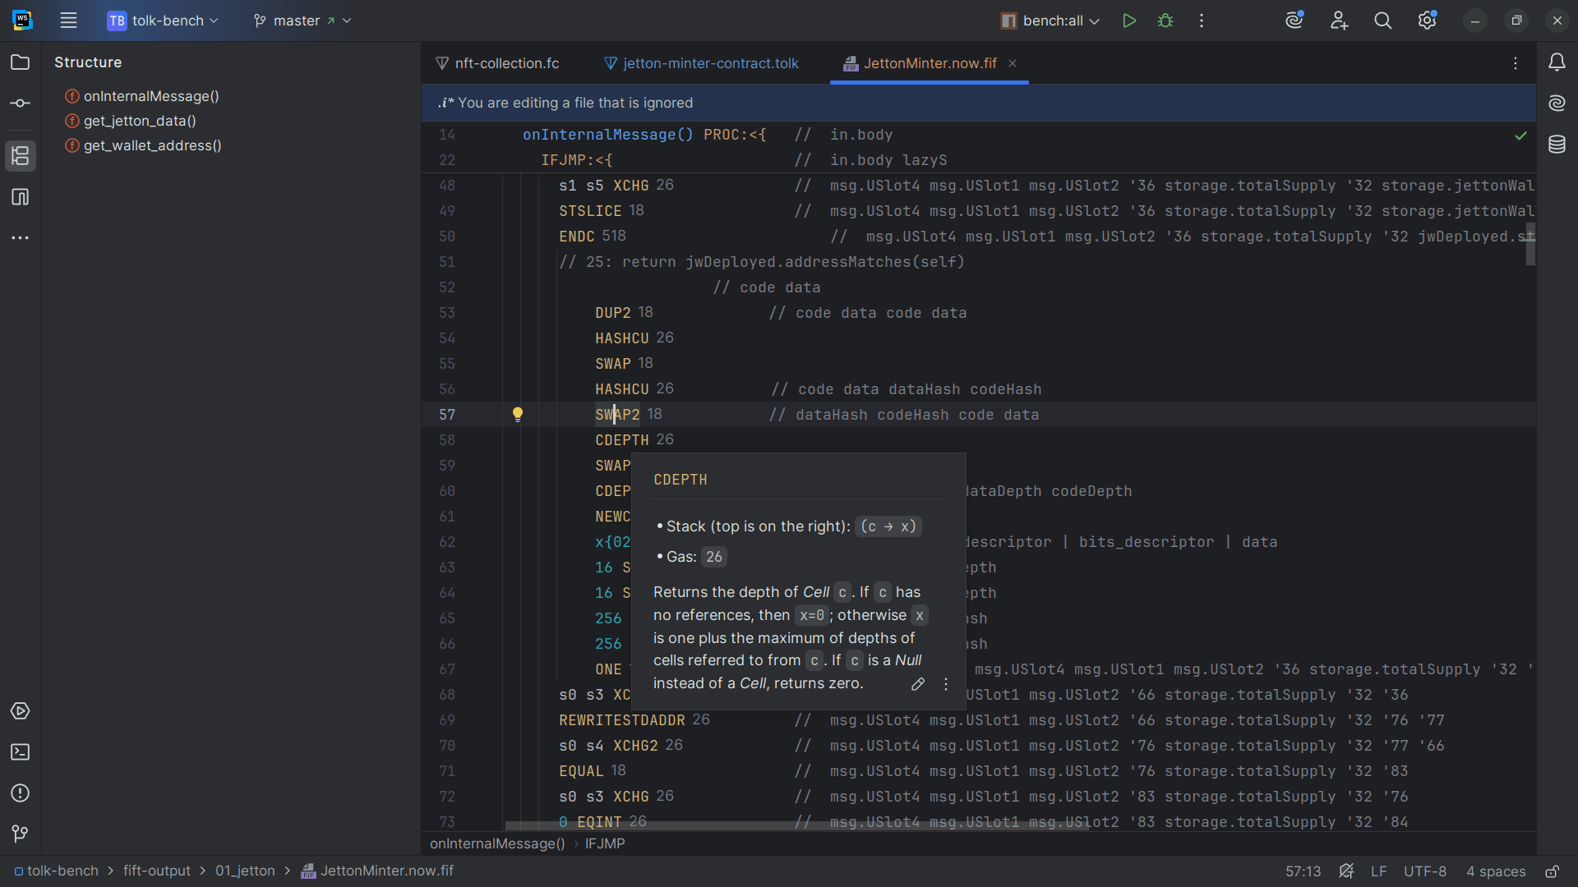
Task: Open the Terminal tool window
Action: pyautogui.click(x=21, y=752)
